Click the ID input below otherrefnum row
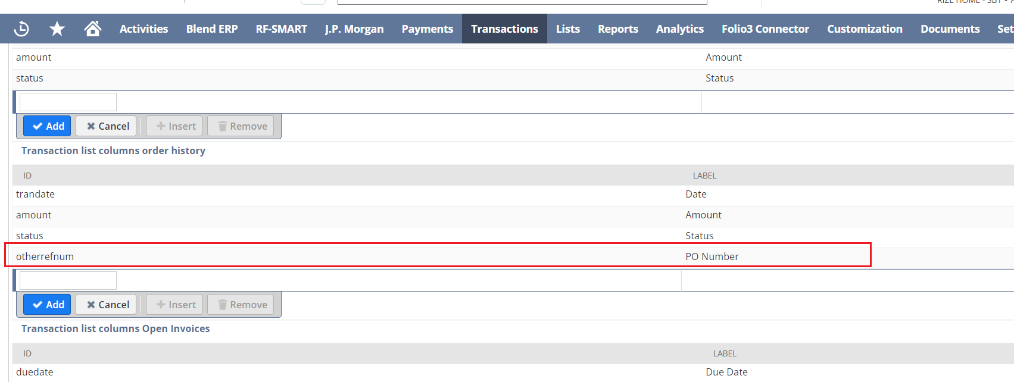The height and width of the screenshot is (382, 1014). tap(68, 280)
